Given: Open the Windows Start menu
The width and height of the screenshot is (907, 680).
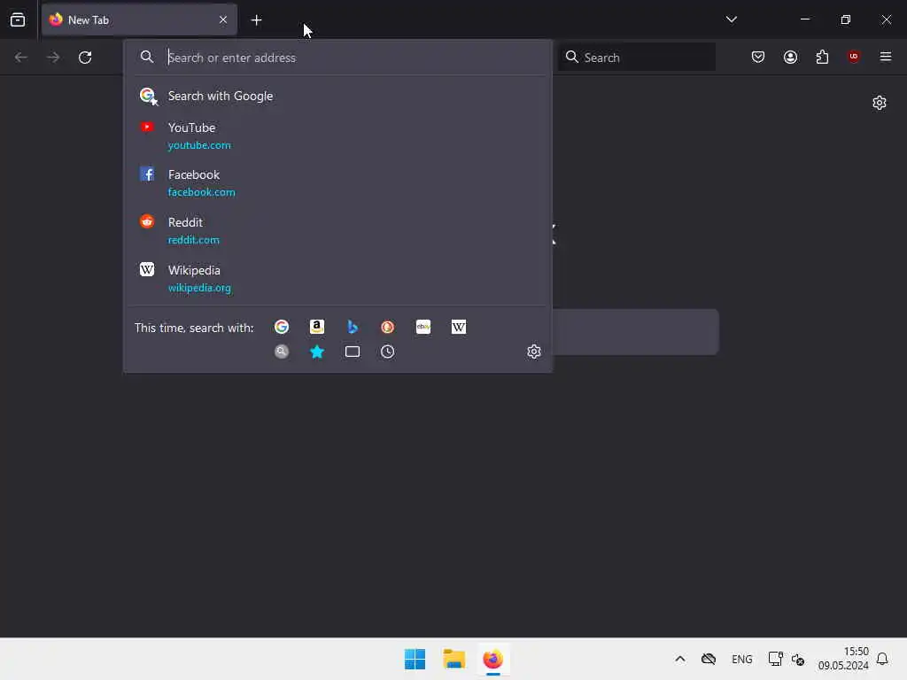Looking at the screenshot, I should [415, 659].
